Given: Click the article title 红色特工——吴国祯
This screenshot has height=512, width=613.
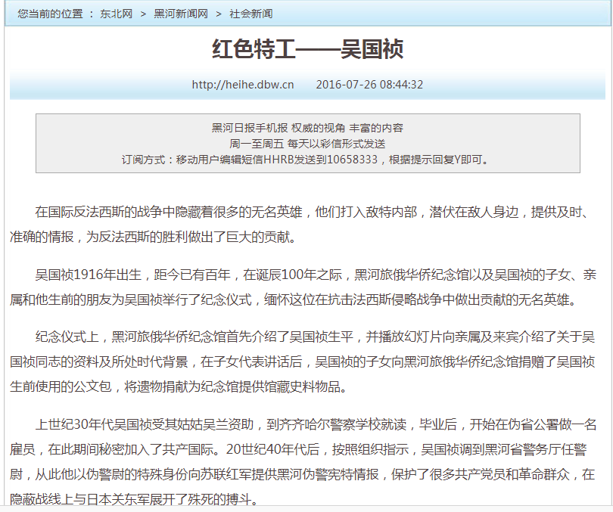Looking at the screenshot, I should 308,49.
